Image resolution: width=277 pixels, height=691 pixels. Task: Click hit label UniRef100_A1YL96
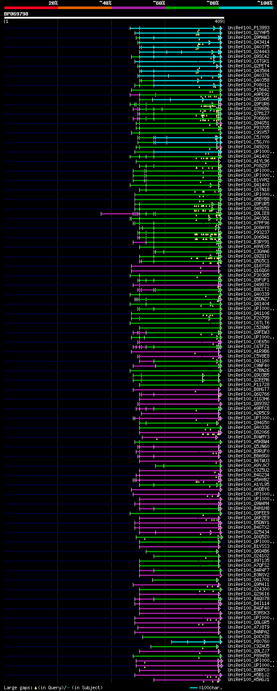click(x=248, y=161)
